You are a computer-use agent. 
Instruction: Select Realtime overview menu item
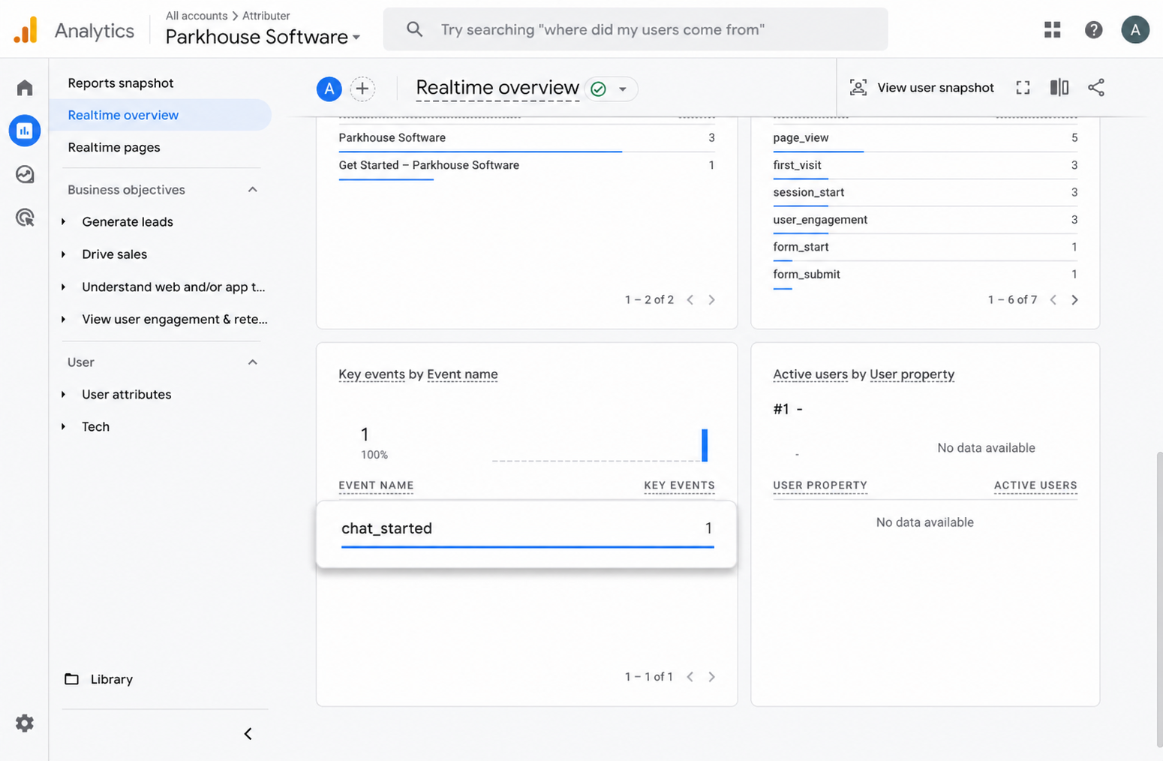coord(160,115)
